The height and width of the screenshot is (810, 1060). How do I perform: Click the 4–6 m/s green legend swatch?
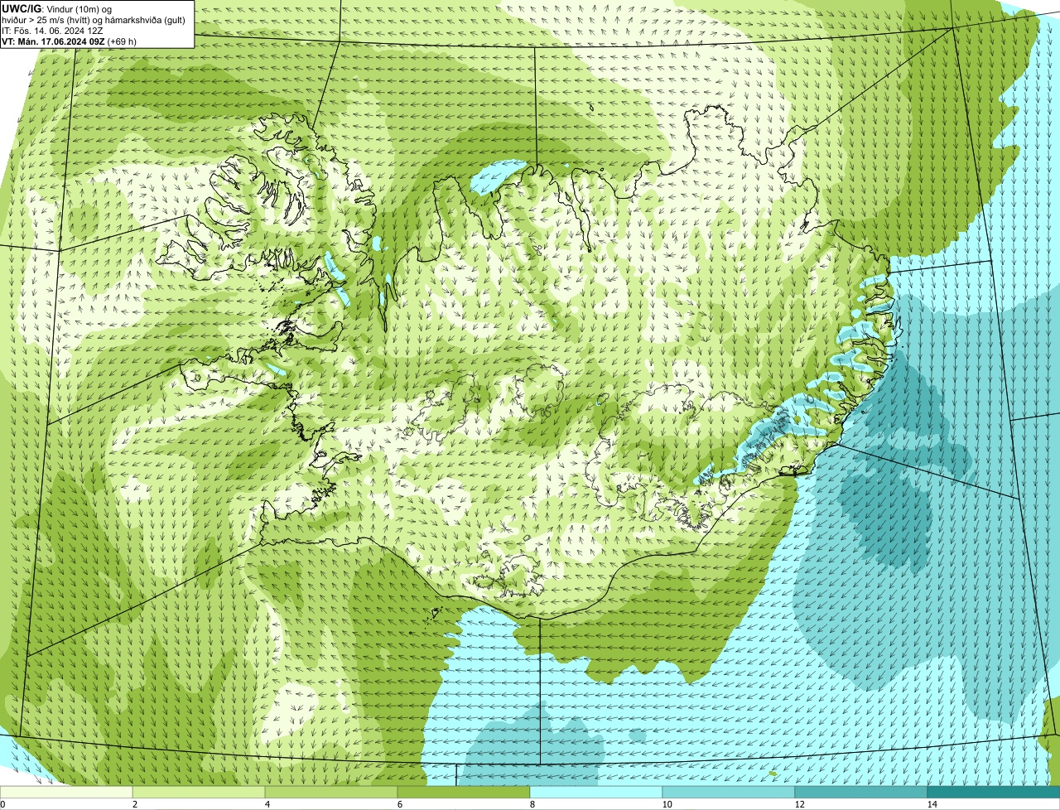pyautogui.click(x=331, y=792)
